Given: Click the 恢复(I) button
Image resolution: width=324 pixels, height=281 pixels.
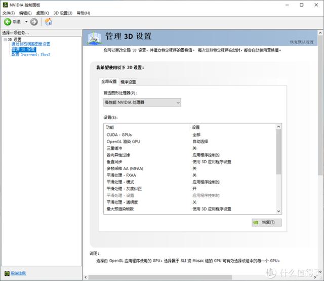Looking at the screenshot, I should [x=267, y=222].
